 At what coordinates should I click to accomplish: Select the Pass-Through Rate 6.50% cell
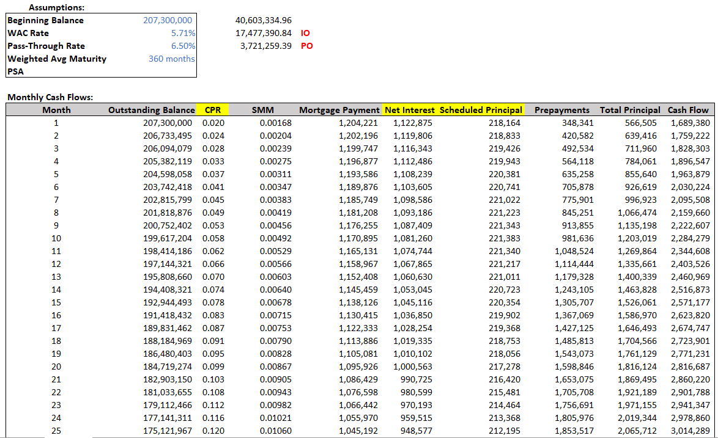[x=183, y=46]
